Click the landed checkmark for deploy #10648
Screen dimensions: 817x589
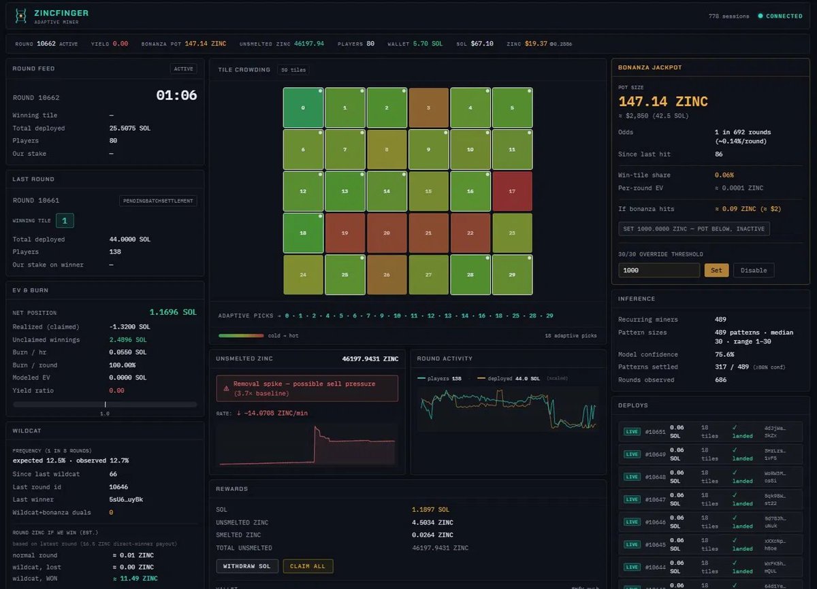point(734,473)
